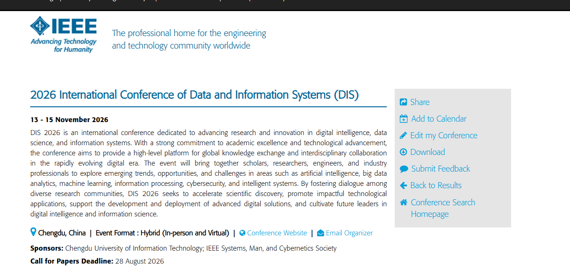Click the left arrow Back to Results icon

[403, 185]
